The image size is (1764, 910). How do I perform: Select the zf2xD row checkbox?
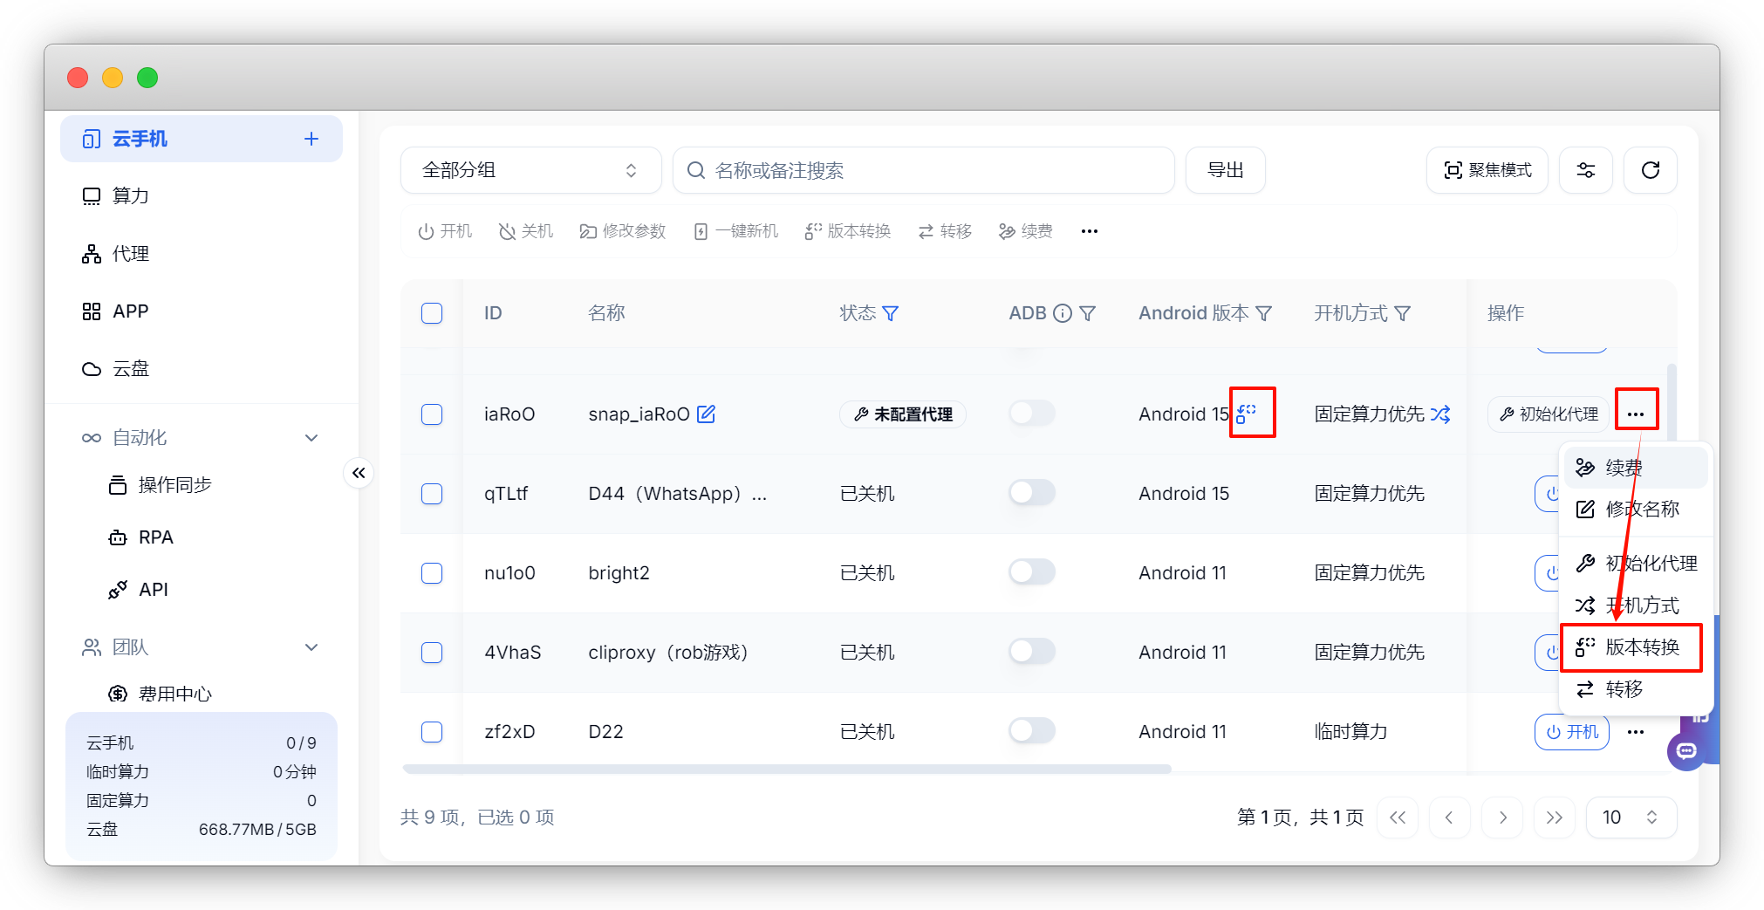tap(432, 732)
